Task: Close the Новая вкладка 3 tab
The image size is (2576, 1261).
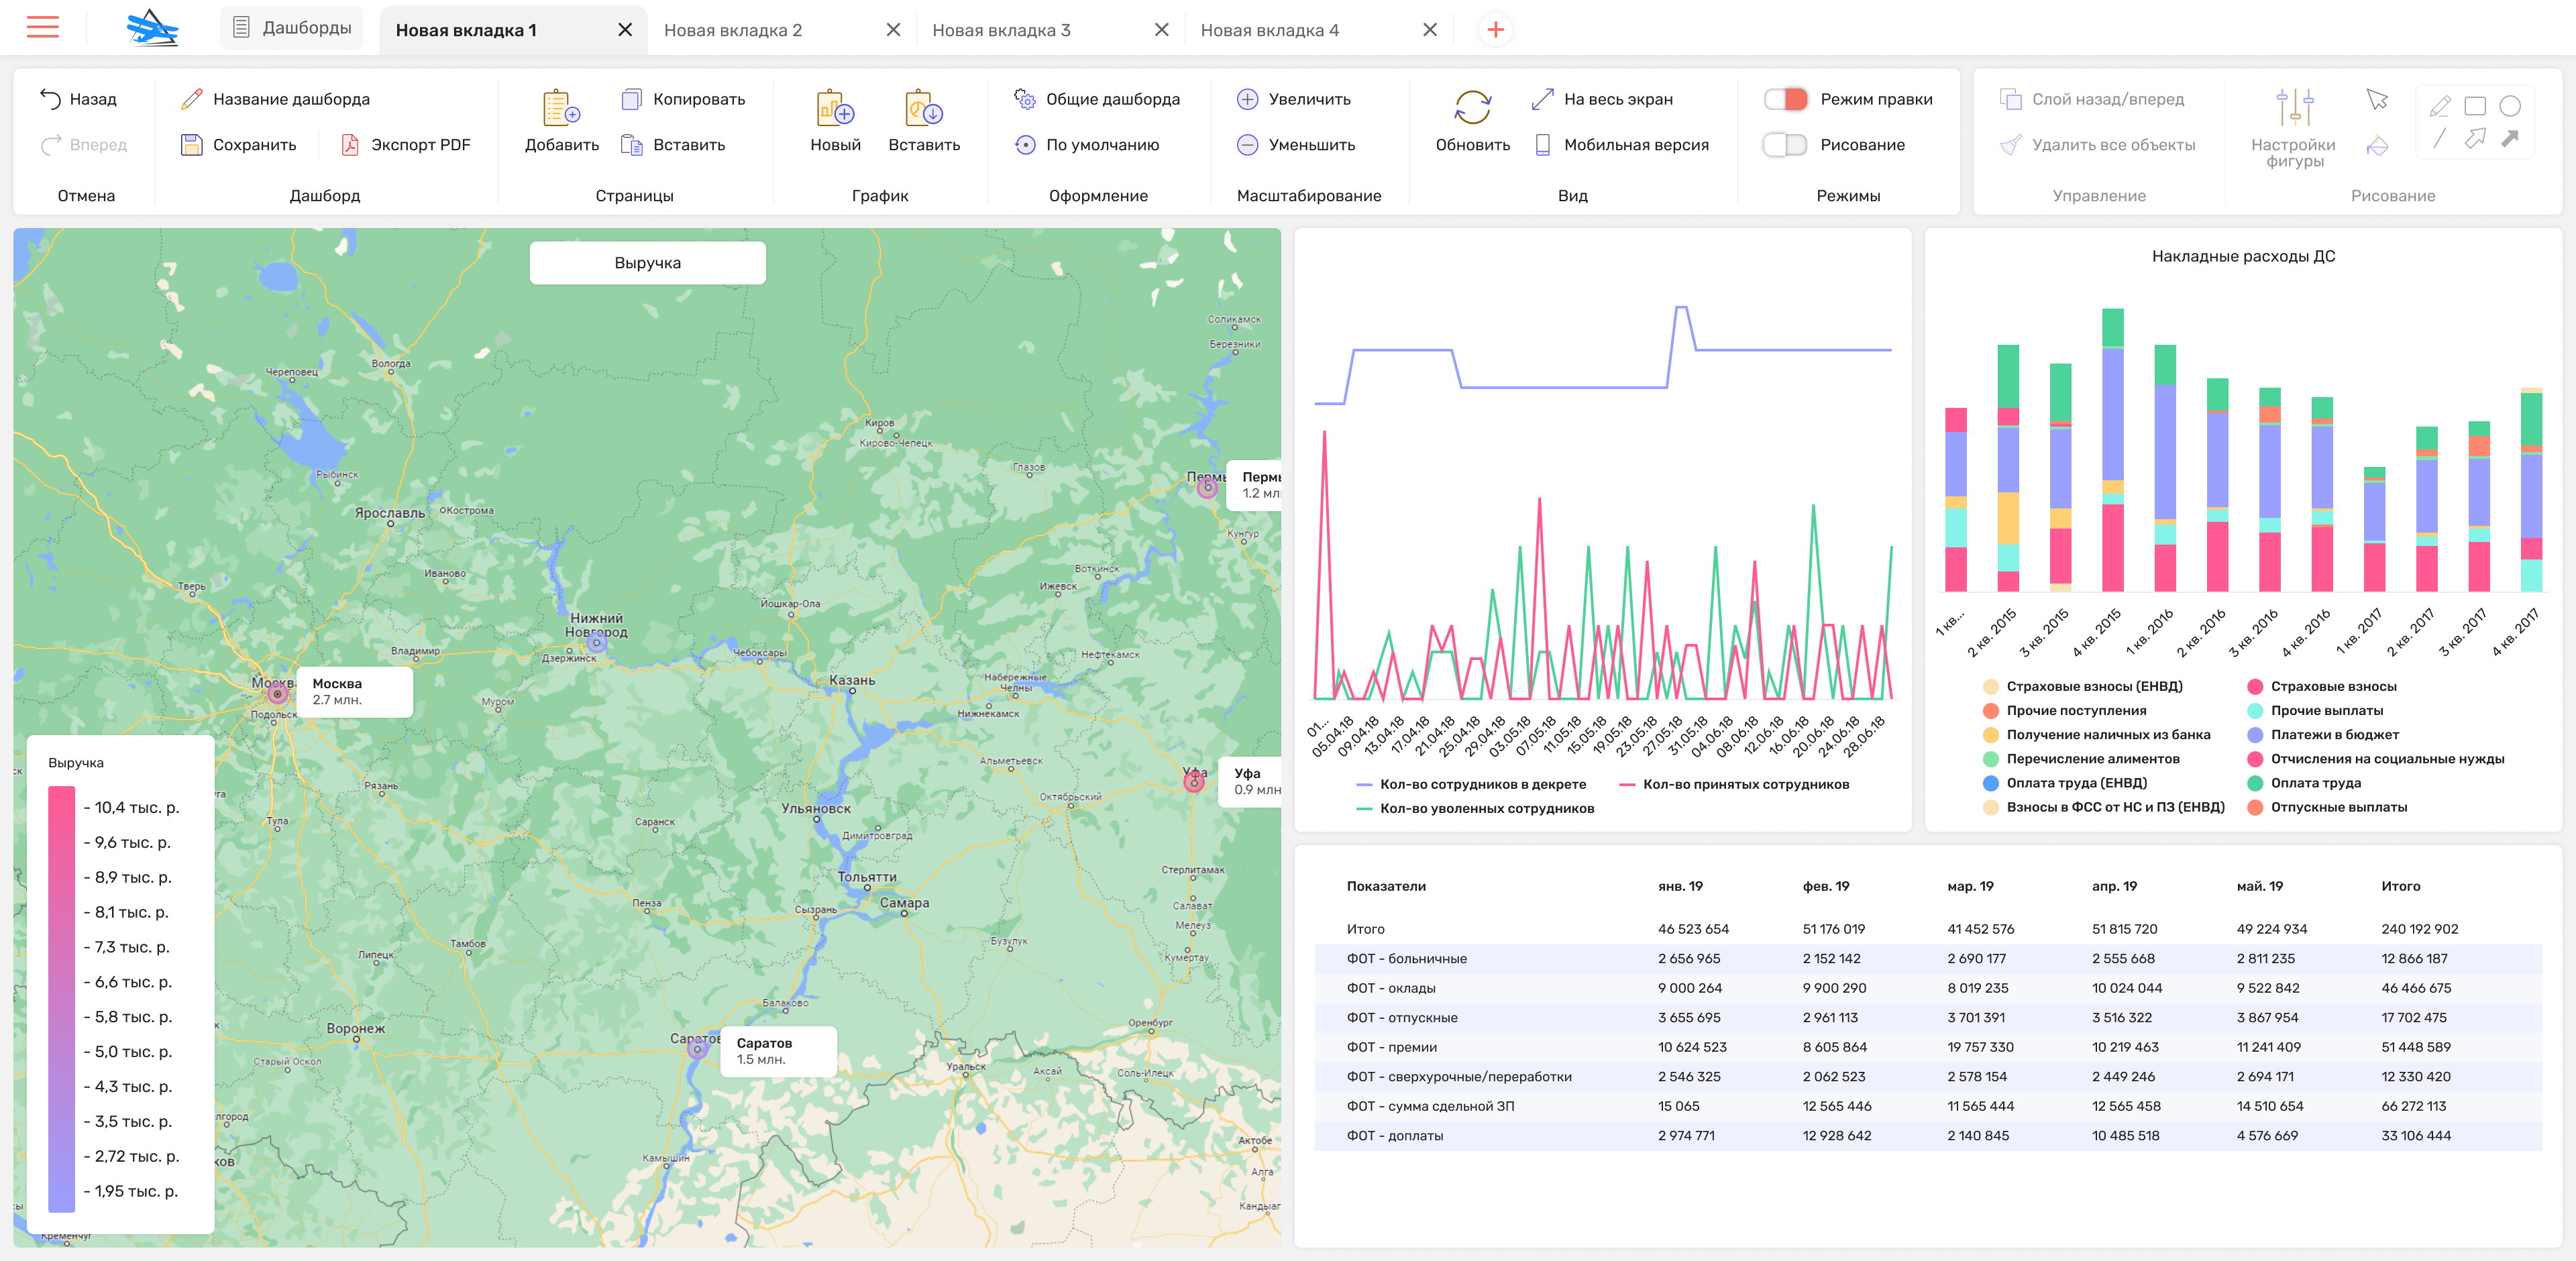Action: pyautogui.click(x=1161, y=30)
